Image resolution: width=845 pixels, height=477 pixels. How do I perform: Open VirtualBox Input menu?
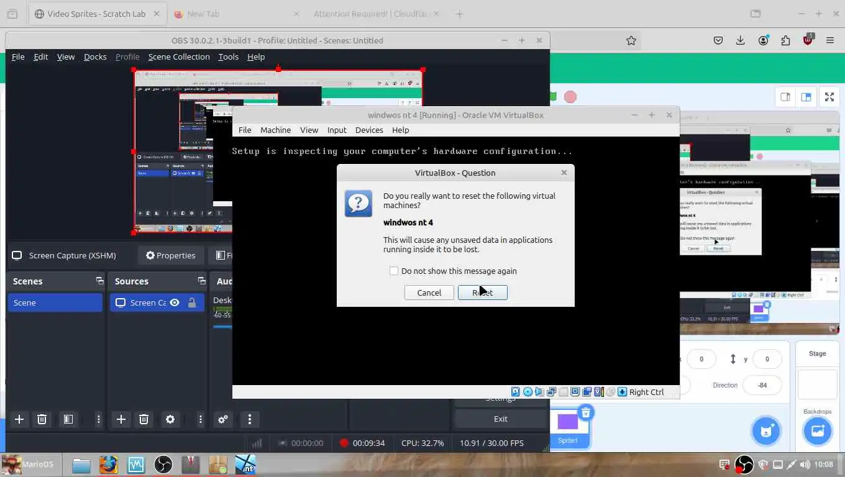tap(337, 130)
